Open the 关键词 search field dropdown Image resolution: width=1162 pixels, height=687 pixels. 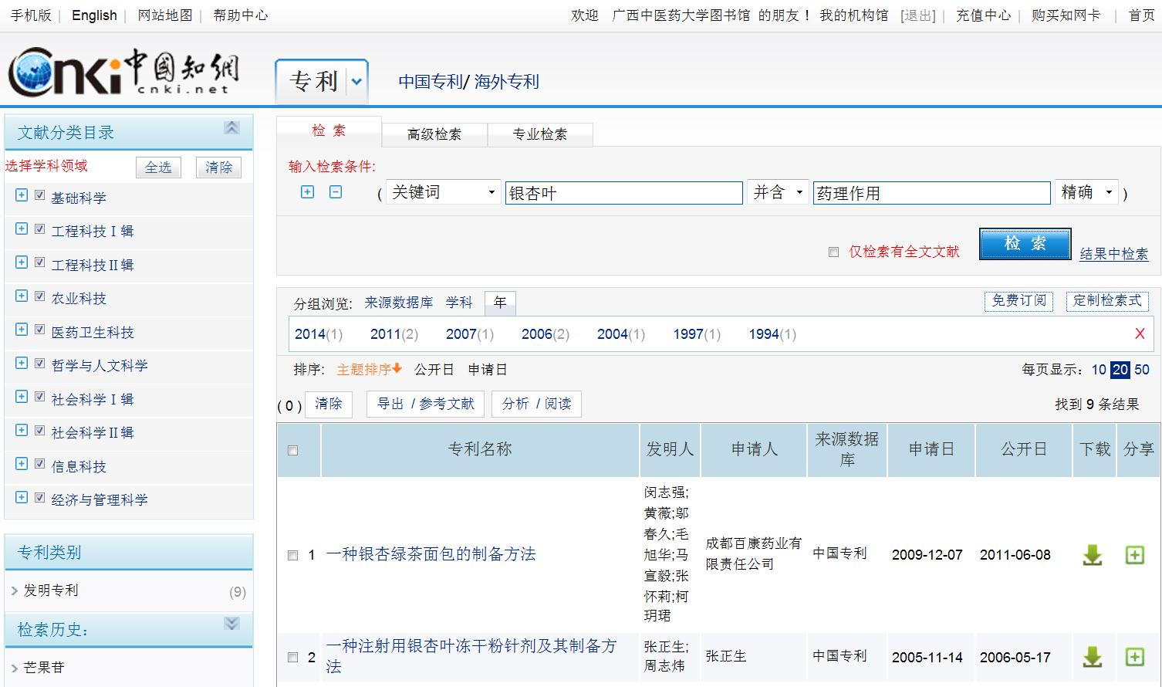click(443, 192)
